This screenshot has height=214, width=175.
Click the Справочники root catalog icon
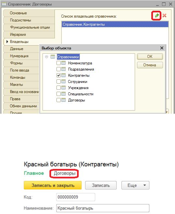coord(53,57)
